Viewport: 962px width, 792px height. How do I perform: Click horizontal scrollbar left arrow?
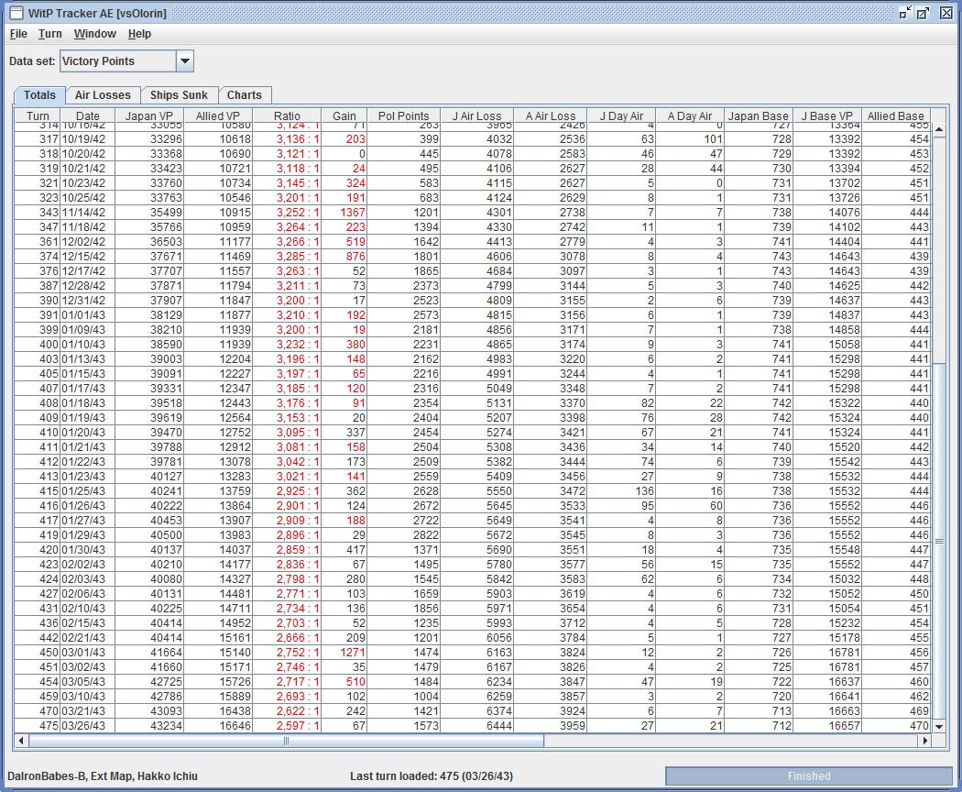pos(21,741)
